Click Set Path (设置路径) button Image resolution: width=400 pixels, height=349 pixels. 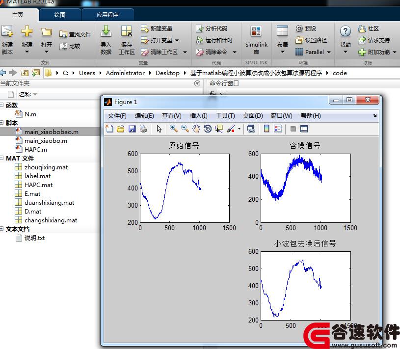[x=311, y=40]
